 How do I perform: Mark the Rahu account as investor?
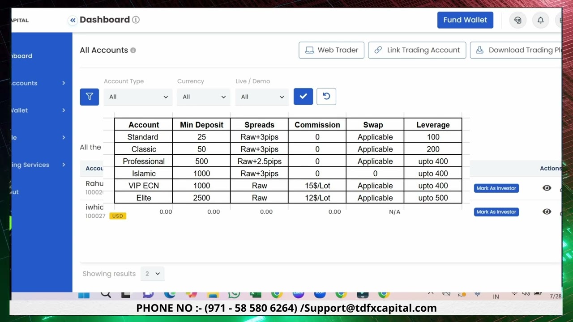pyautogui.click(x=496, y=188)
